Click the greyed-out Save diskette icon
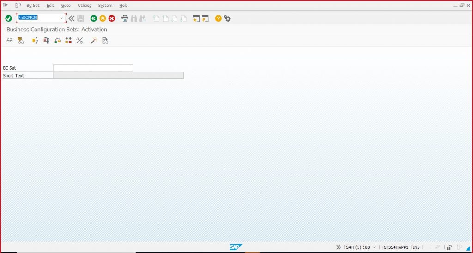This screenshot has width=473, height=253. coord(80,18)
